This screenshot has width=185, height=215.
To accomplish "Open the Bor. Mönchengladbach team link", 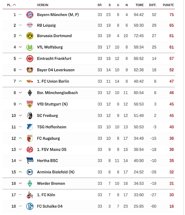I will click(57, 93).
